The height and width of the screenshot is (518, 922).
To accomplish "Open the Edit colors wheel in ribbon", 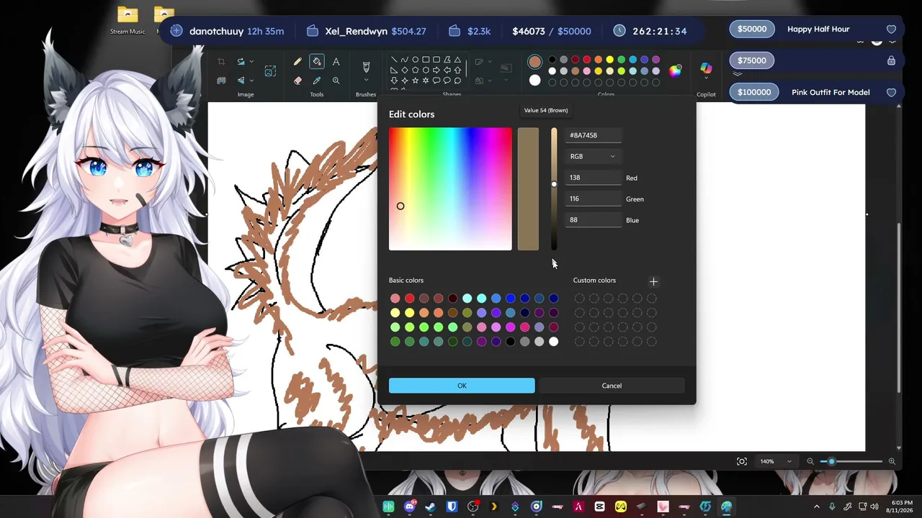I will (675, 70).
